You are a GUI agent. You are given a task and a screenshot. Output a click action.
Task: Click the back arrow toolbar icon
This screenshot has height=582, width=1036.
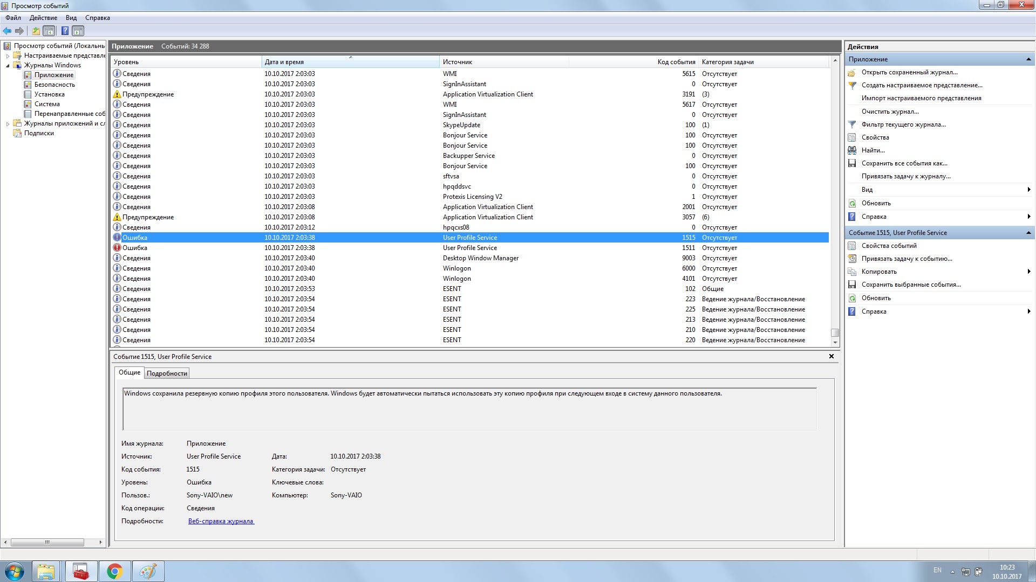7,31
